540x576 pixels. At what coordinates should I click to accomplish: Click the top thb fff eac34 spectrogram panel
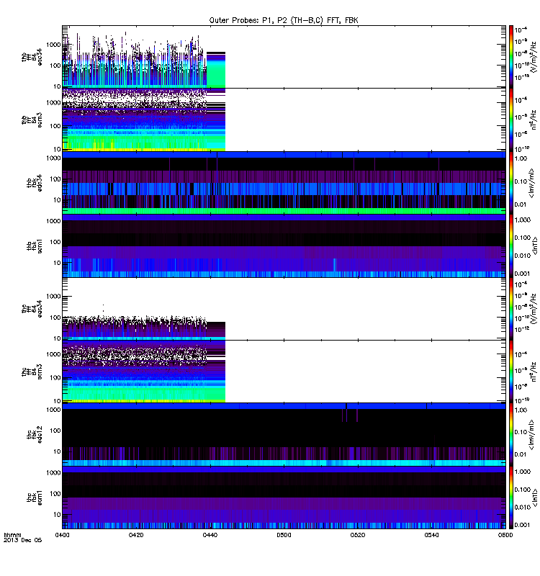284,57
